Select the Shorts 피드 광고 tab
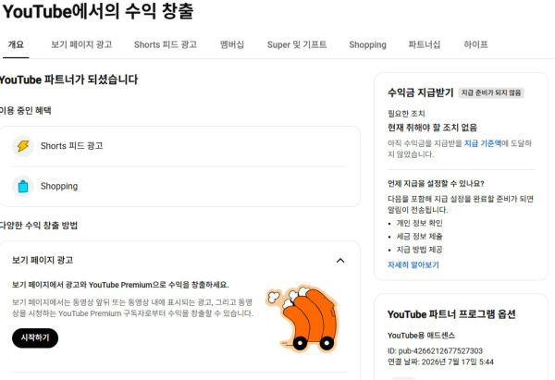 click(166, 44)
